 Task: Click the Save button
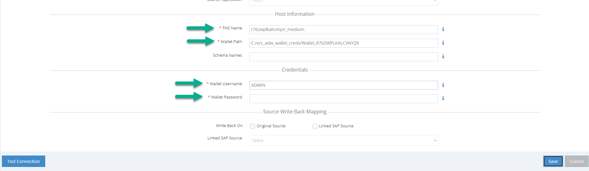(553, 161)
